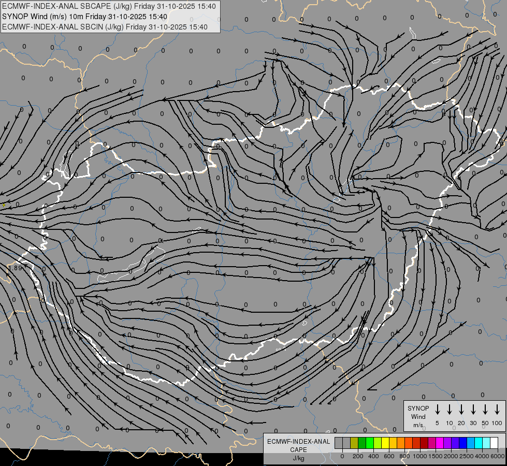The height and width of the screenshot is (466, 507).
Task: Click the 400 tick label on CAPE scale
Action: point(373,456)
